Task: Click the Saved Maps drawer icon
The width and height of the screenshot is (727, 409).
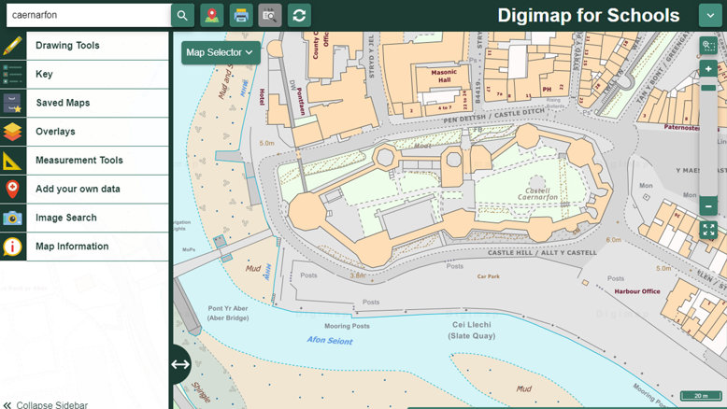Action: (x=12, y=103)
